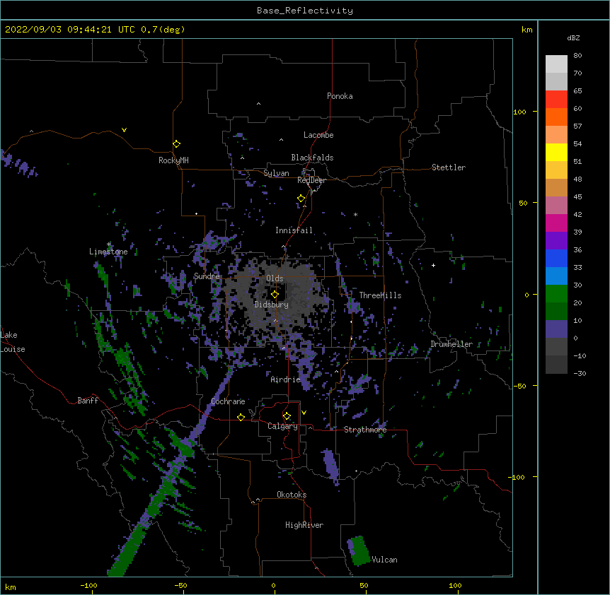Click the light gray swatch between 80 and 70
Image resolution: width=610 pixels, height=595 pixels.
556,64
